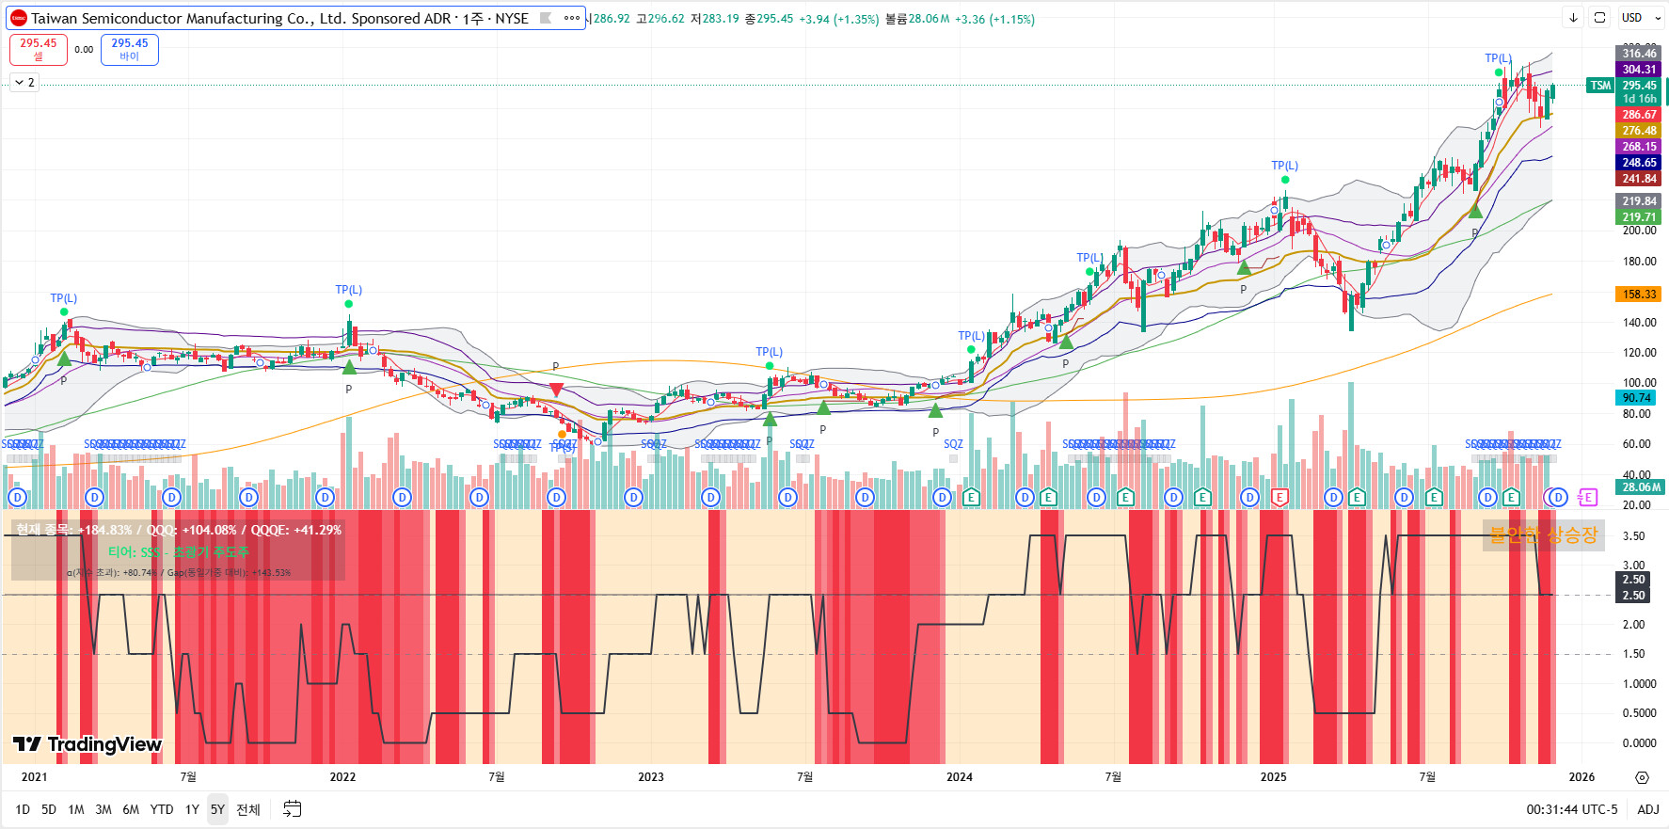Click the leftmost green E earnings marker
This screenshot has height=829, width=1669.
[x=971, y=497]
